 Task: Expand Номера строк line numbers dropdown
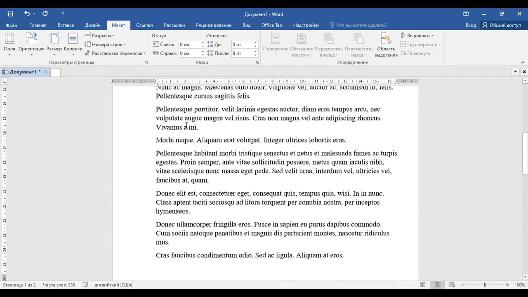click(x=105, y=45)
